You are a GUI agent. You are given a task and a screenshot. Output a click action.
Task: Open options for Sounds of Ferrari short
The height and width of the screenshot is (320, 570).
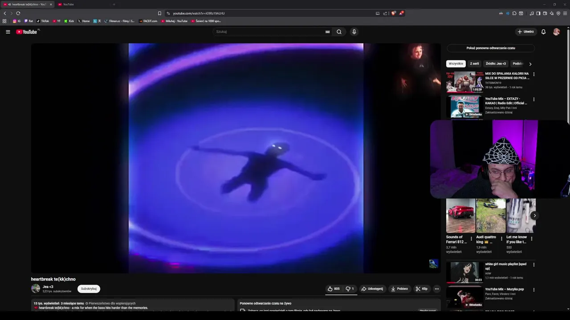tap(471, 239)
